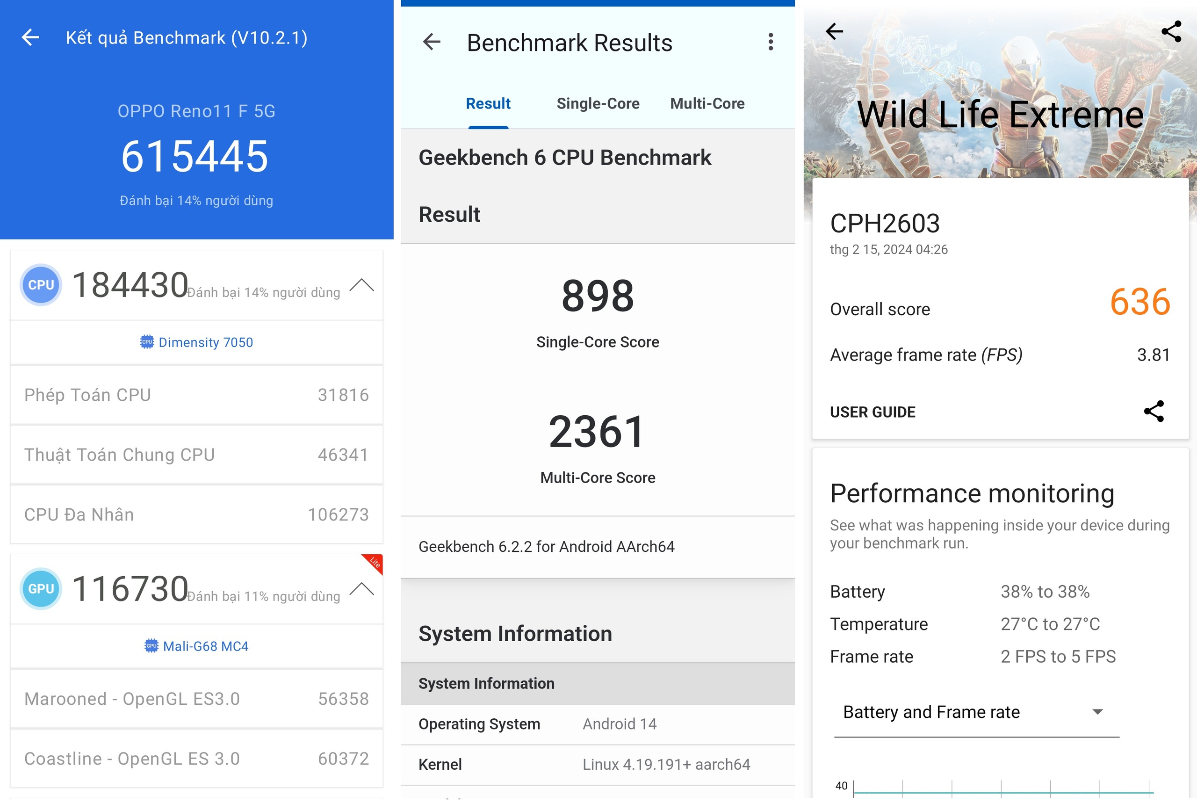Collapse the CPU score section chevron
Screen dimensions: 1197x803
coord(361,285)
